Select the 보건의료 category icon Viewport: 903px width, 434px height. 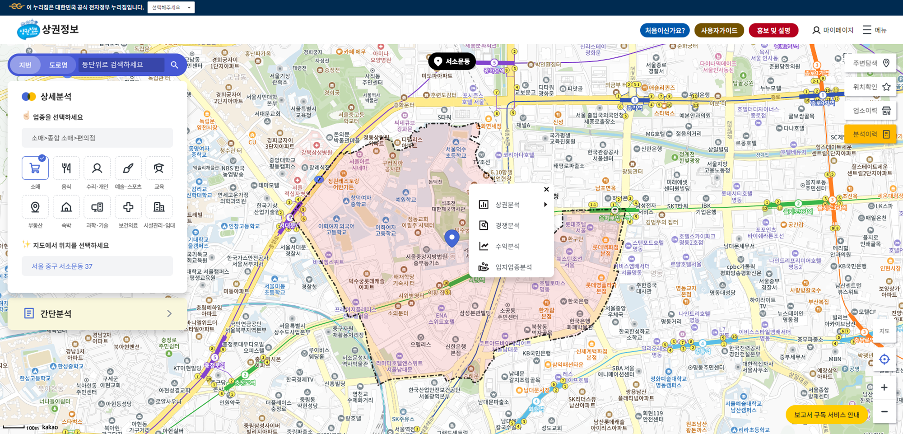coord(128,206)
